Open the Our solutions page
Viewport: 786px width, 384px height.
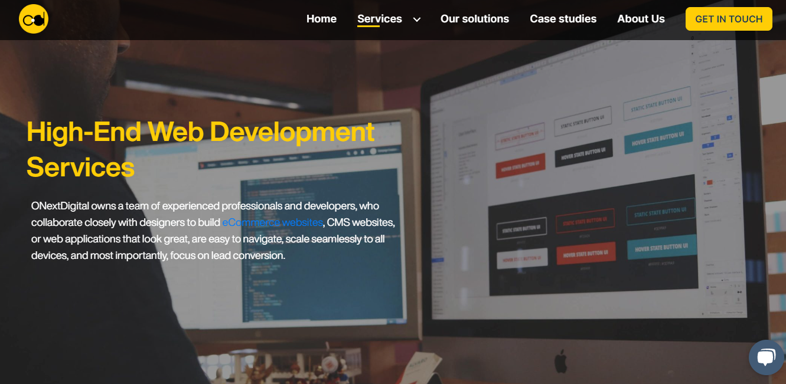click(x=474, y=19)
